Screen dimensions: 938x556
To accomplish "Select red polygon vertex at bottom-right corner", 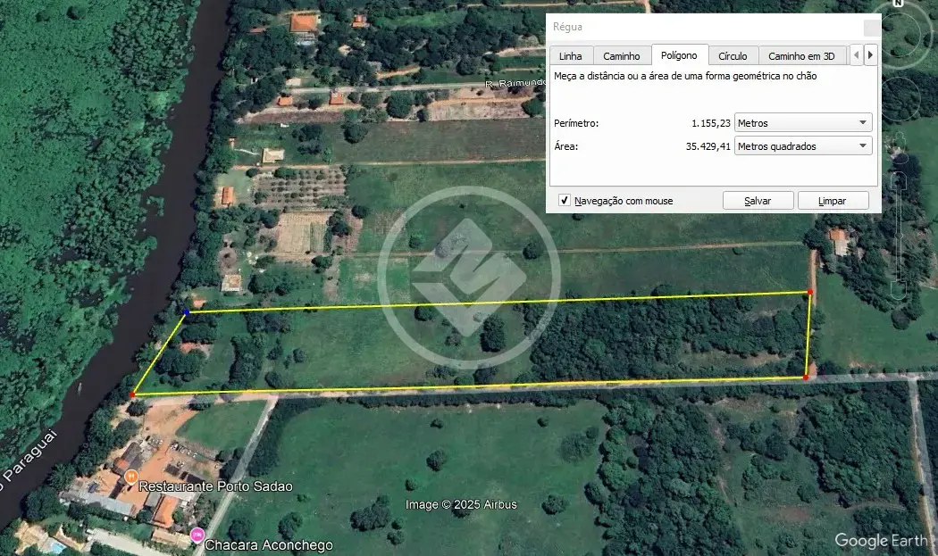I will [806, 378].
